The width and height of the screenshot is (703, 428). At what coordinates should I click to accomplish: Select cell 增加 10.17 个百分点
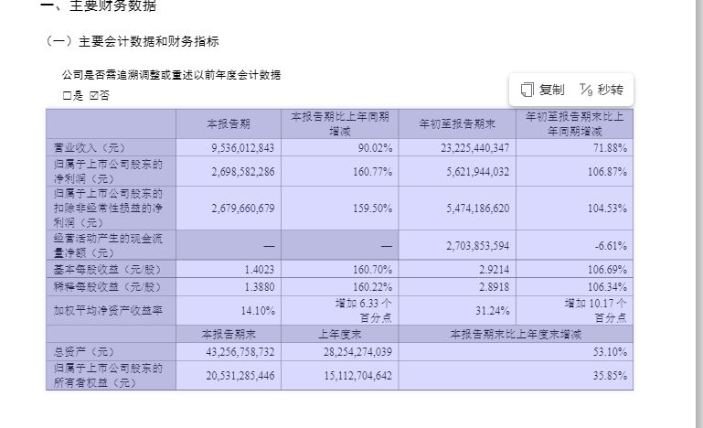click(595, 310)
